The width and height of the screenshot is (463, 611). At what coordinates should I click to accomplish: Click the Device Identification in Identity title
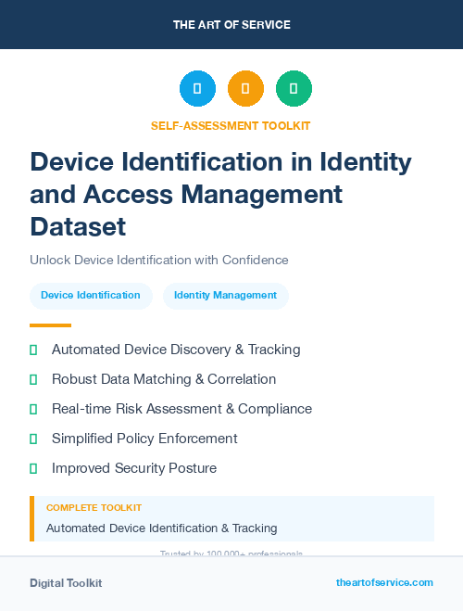coord(220,194)
